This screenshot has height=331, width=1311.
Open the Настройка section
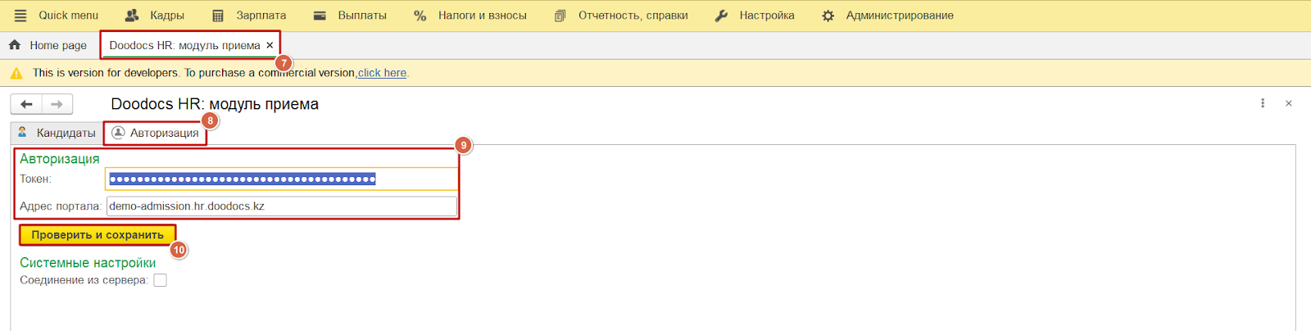(x=755, y=16)
